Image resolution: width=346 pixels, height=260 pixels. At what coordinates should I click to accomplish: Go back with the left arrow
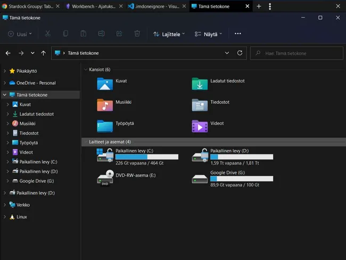tap(8, 53)
